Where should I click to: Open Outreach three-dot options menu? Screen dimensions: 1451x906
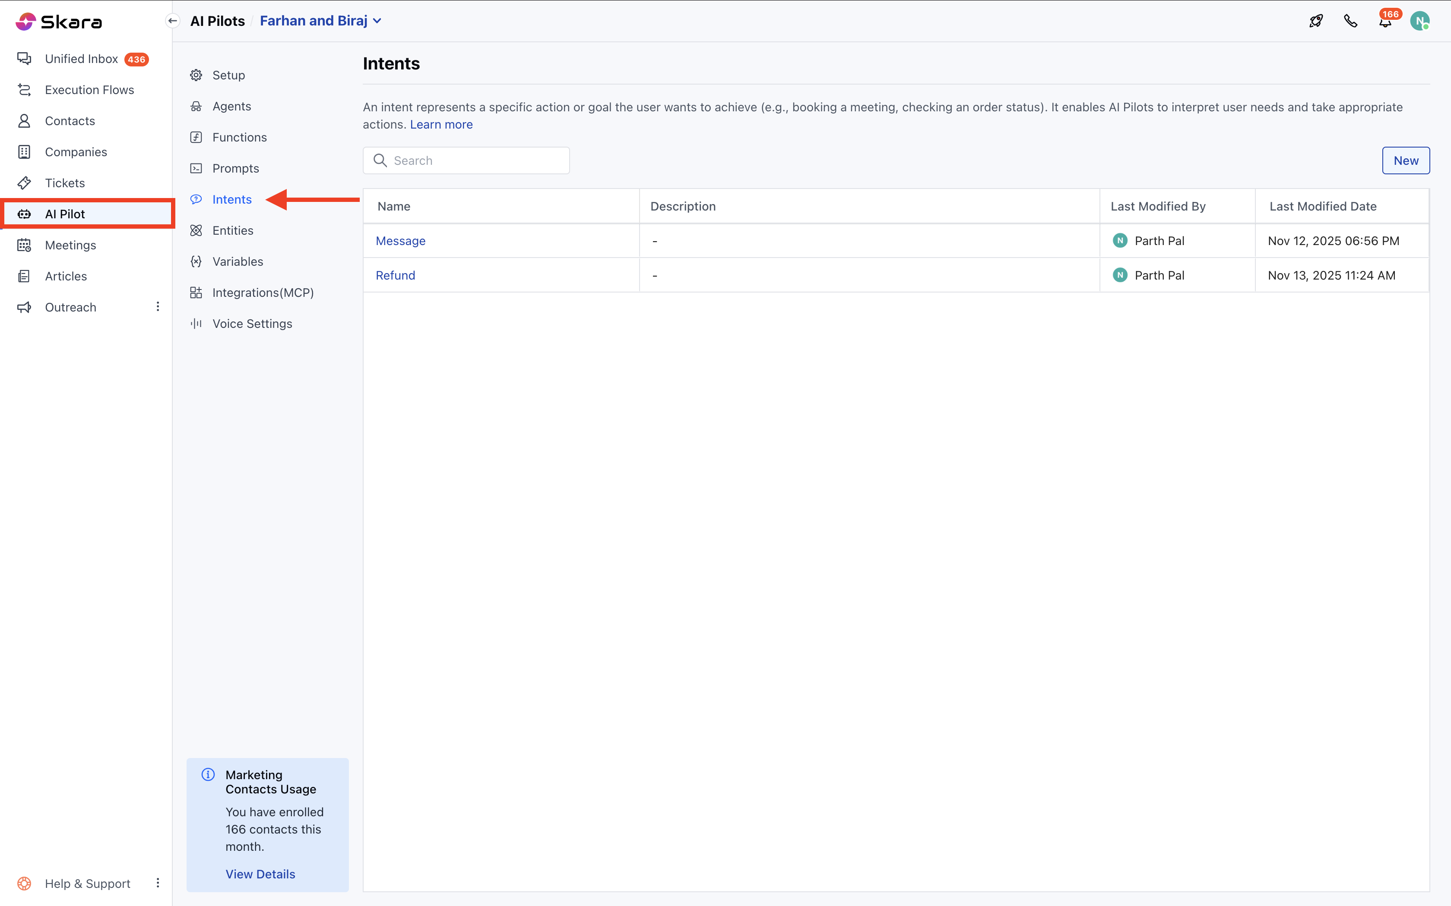(x=158, y=307)
